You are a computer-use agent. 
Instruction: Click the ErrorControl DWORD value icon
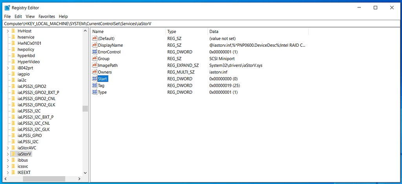(x=95, y=52)
